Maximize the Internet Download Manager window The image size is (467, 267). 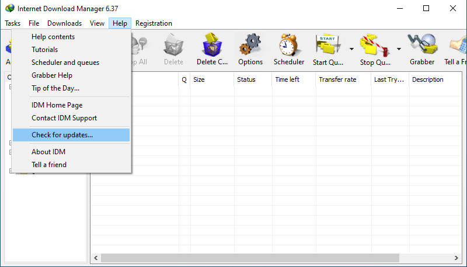(x=426, y=8)
